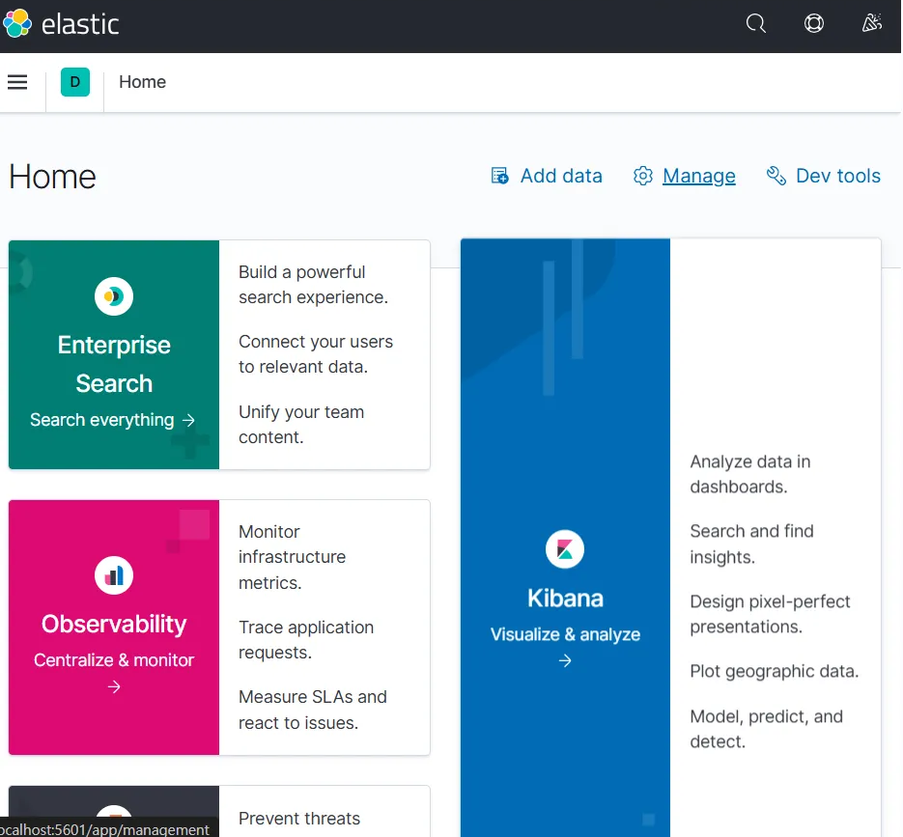Click the large Home page title

pyautogui.click(x=52, y=176)
